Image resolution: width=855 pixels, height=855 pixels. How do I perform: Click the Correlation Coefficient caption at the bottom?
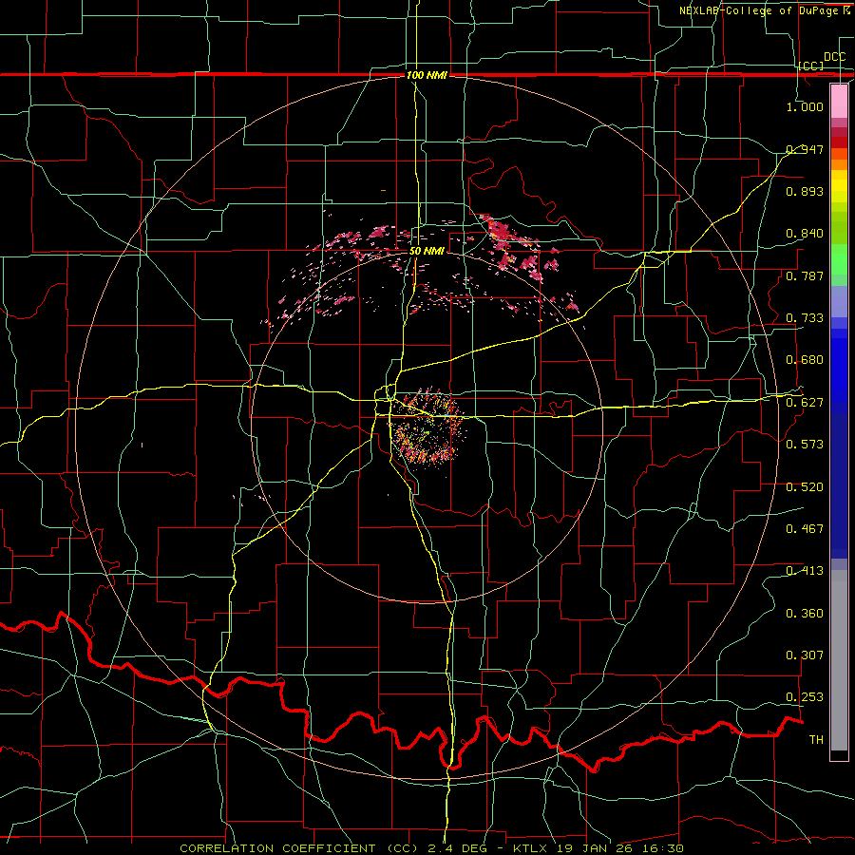(x=431, y=848)
